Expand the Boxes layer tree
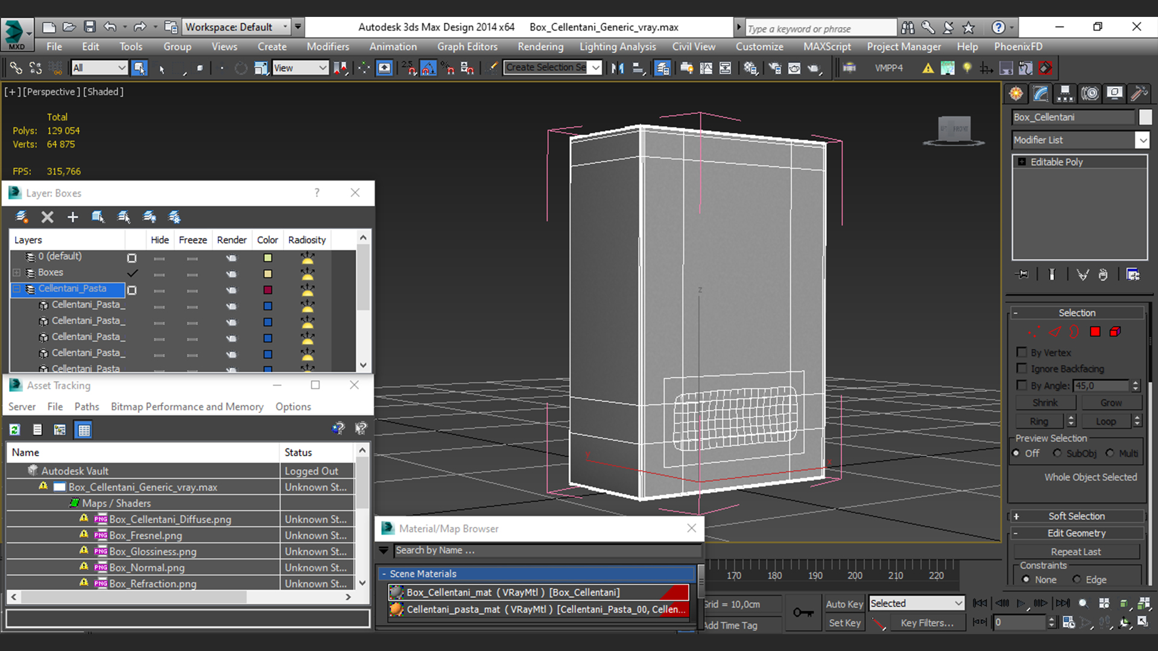Viewport: 1158px width, 651px height. click(x=17, y=273)
